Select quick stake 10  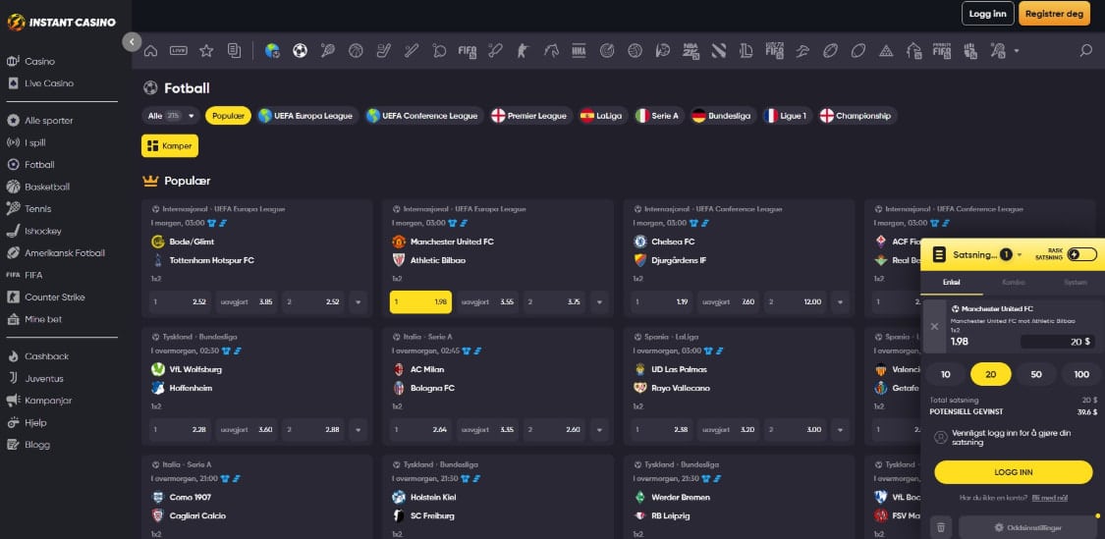tap(945, 374)
